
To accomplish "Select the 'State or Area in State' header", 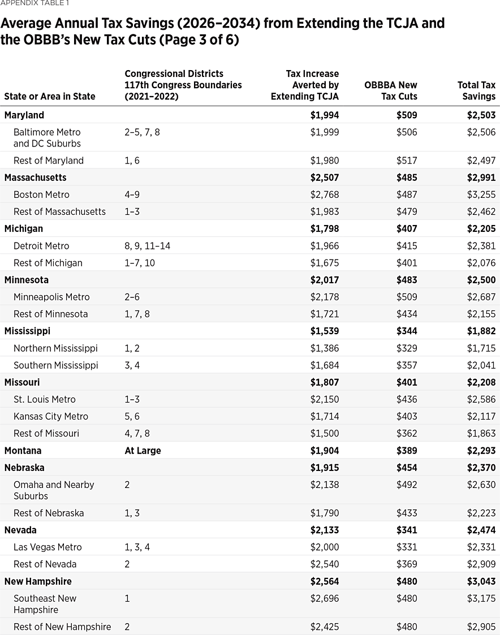I will [50, 96].
